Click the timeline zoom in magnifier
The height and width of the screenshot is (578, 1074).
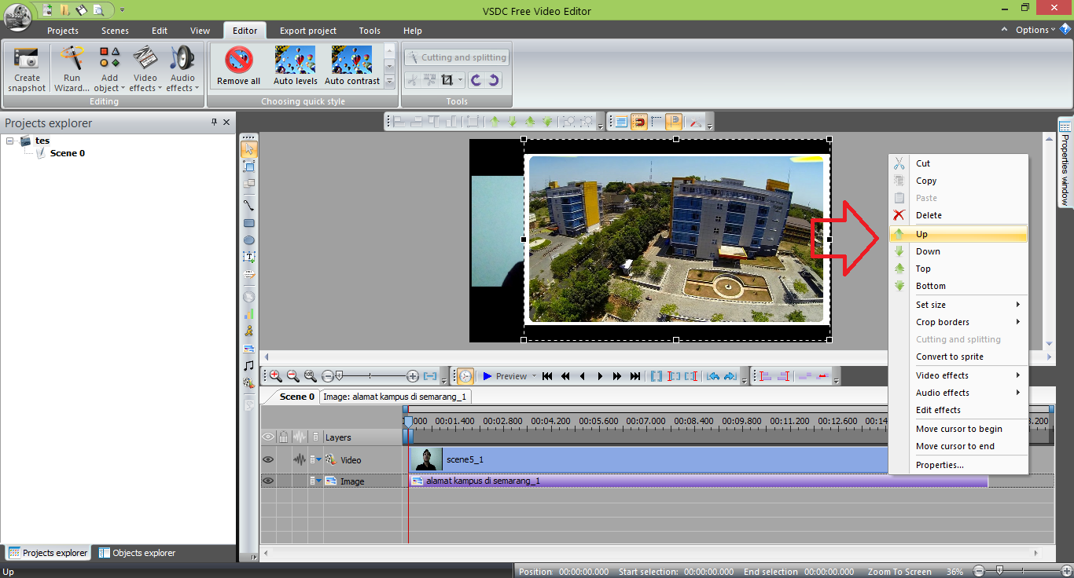pos(276,376)
